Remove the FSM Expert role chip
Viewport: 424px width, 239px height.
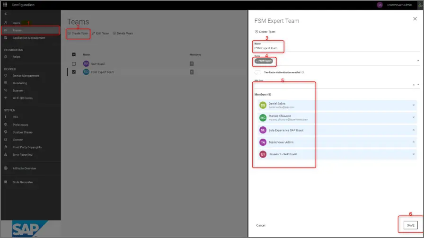pyautogui.click(x=256, y=61)
